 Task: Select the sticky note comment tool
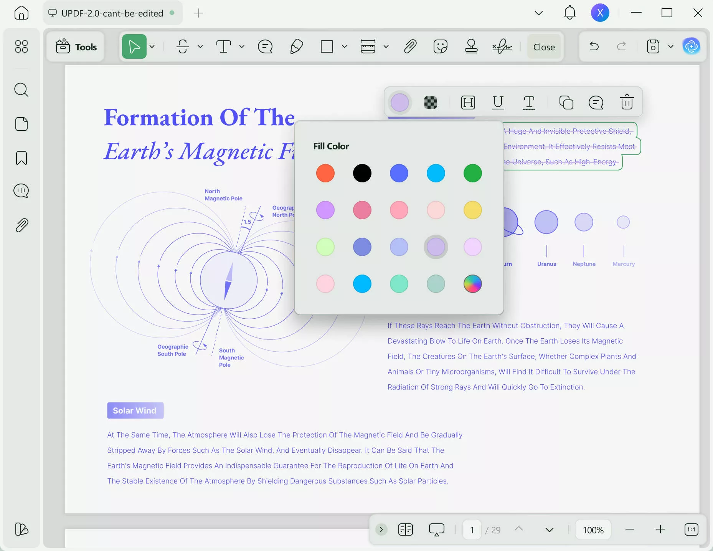(x=265, y=47)
